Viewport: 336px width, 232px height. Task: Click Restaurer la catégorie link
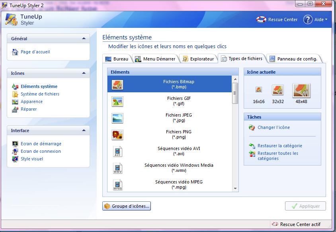pyautogui.click(x=280, y=146)
